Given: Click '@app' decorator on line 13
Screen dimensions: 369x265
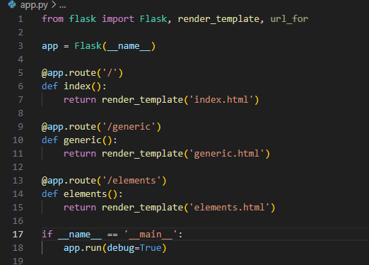Looking at the screenshot, I should (x=52, y=181).
